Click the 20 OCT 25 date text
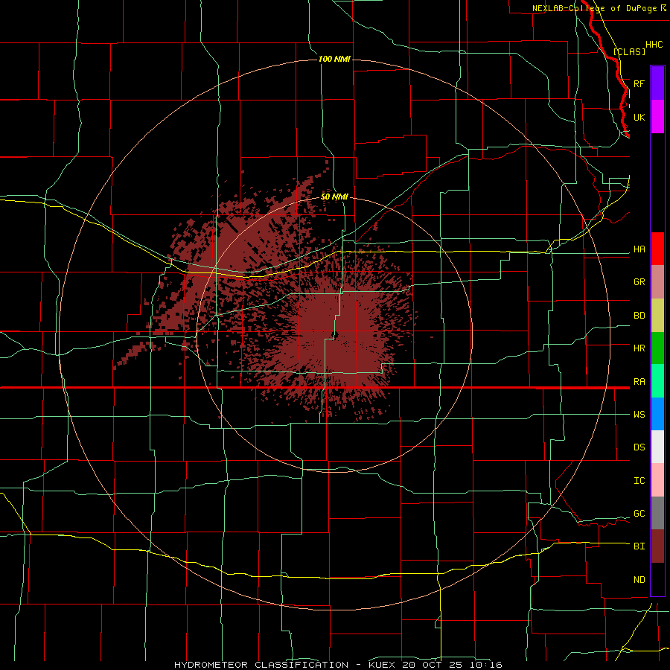The height and width of the screenshot is (670, 670). coord(433,665)
